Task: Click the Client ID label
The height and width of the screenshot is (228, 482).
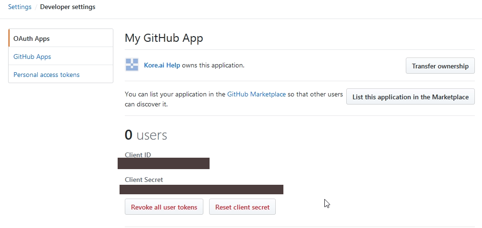Action: click(138, 155)
